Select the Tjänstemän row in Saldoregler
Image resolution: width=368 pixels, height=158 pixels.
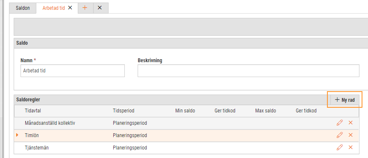186,148
